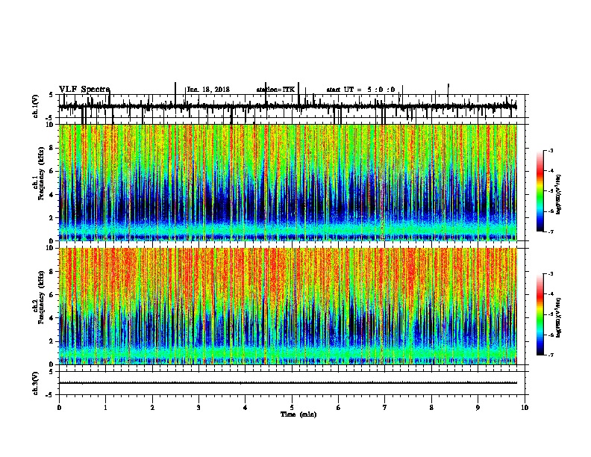The width and height of the screenshot is (591, 457).
Task: Click the "station=ITK" header text
Action: pos(275,90)
